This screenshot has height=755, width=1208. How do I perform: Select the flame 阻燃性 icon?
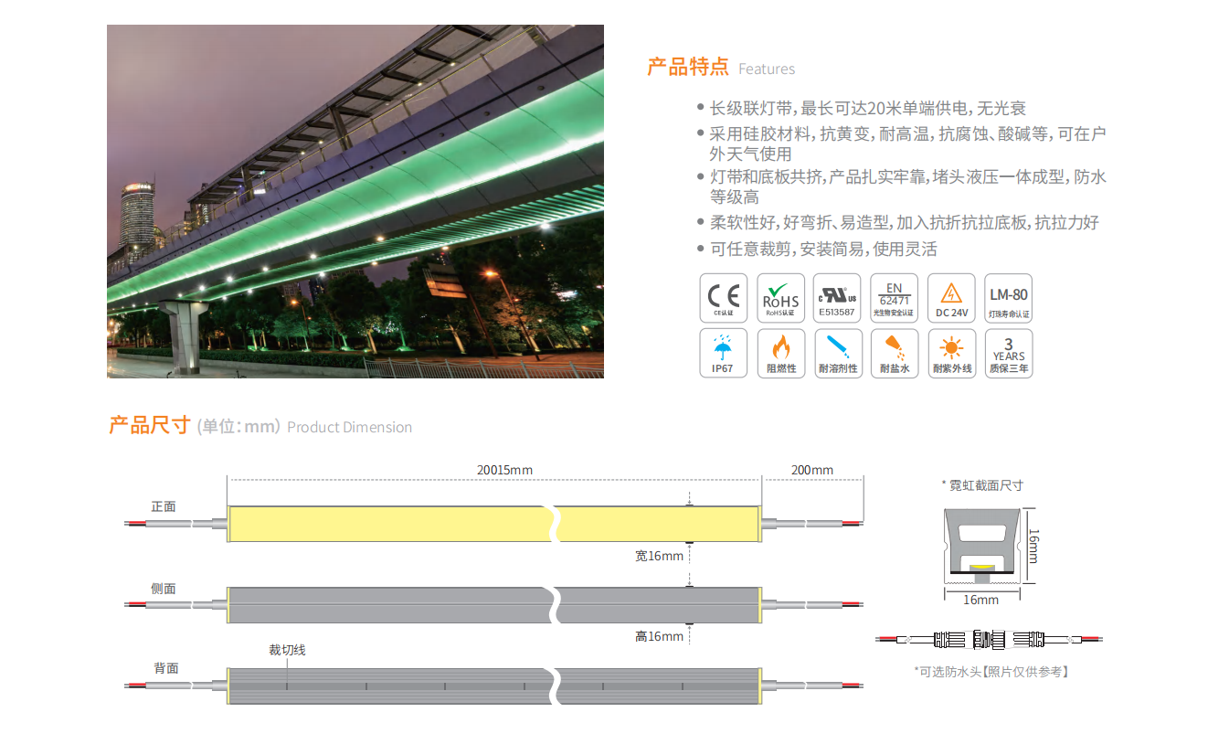point(781,354)
